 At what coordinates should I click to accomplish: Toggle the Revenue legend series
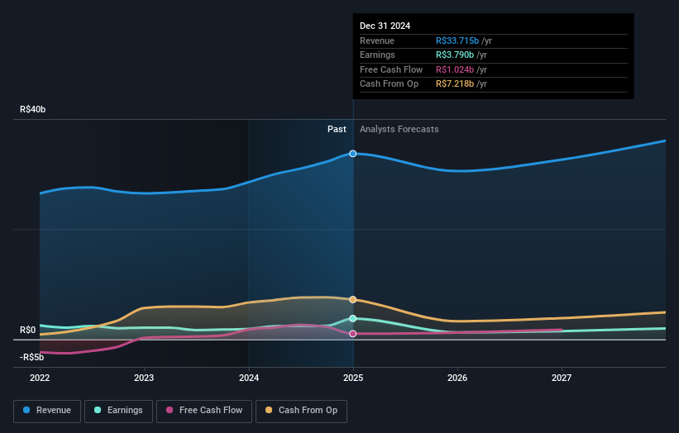tap(47, 411)
